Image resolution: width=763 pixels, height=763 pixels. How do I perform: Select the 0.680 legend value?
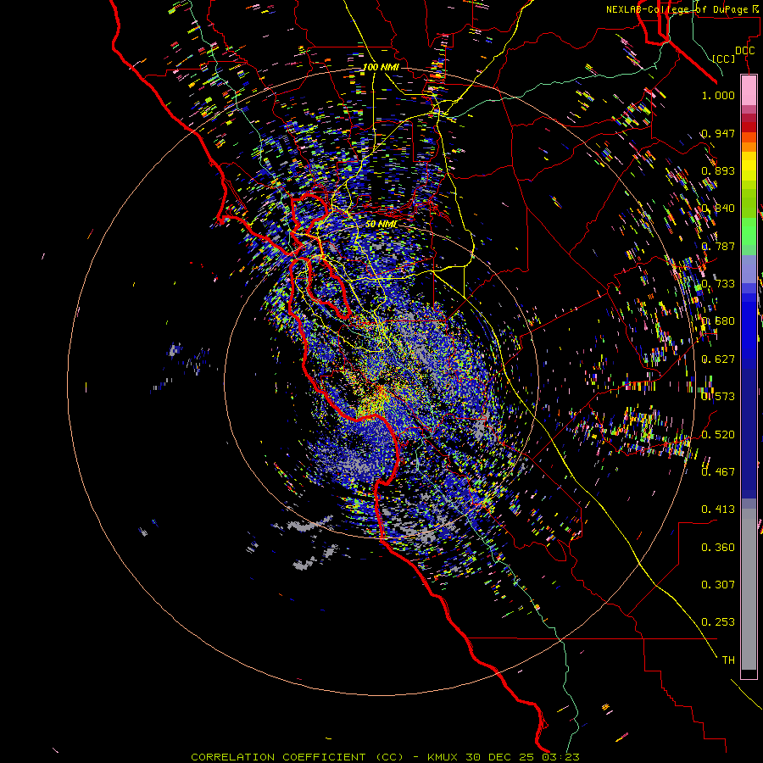tap(718, 321)
